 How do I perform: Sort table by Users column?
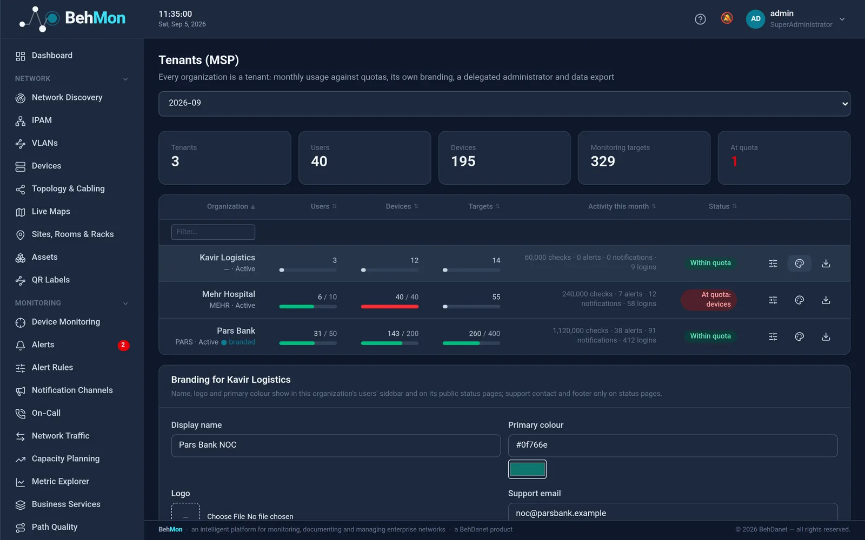click(x=323, y=206)
